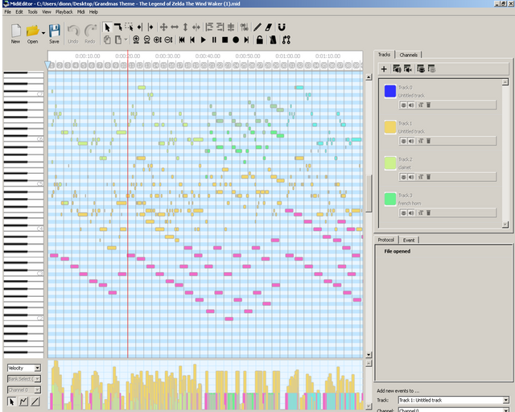
Task: Open the Bank Select dropdown
Action: click(24, 379)
